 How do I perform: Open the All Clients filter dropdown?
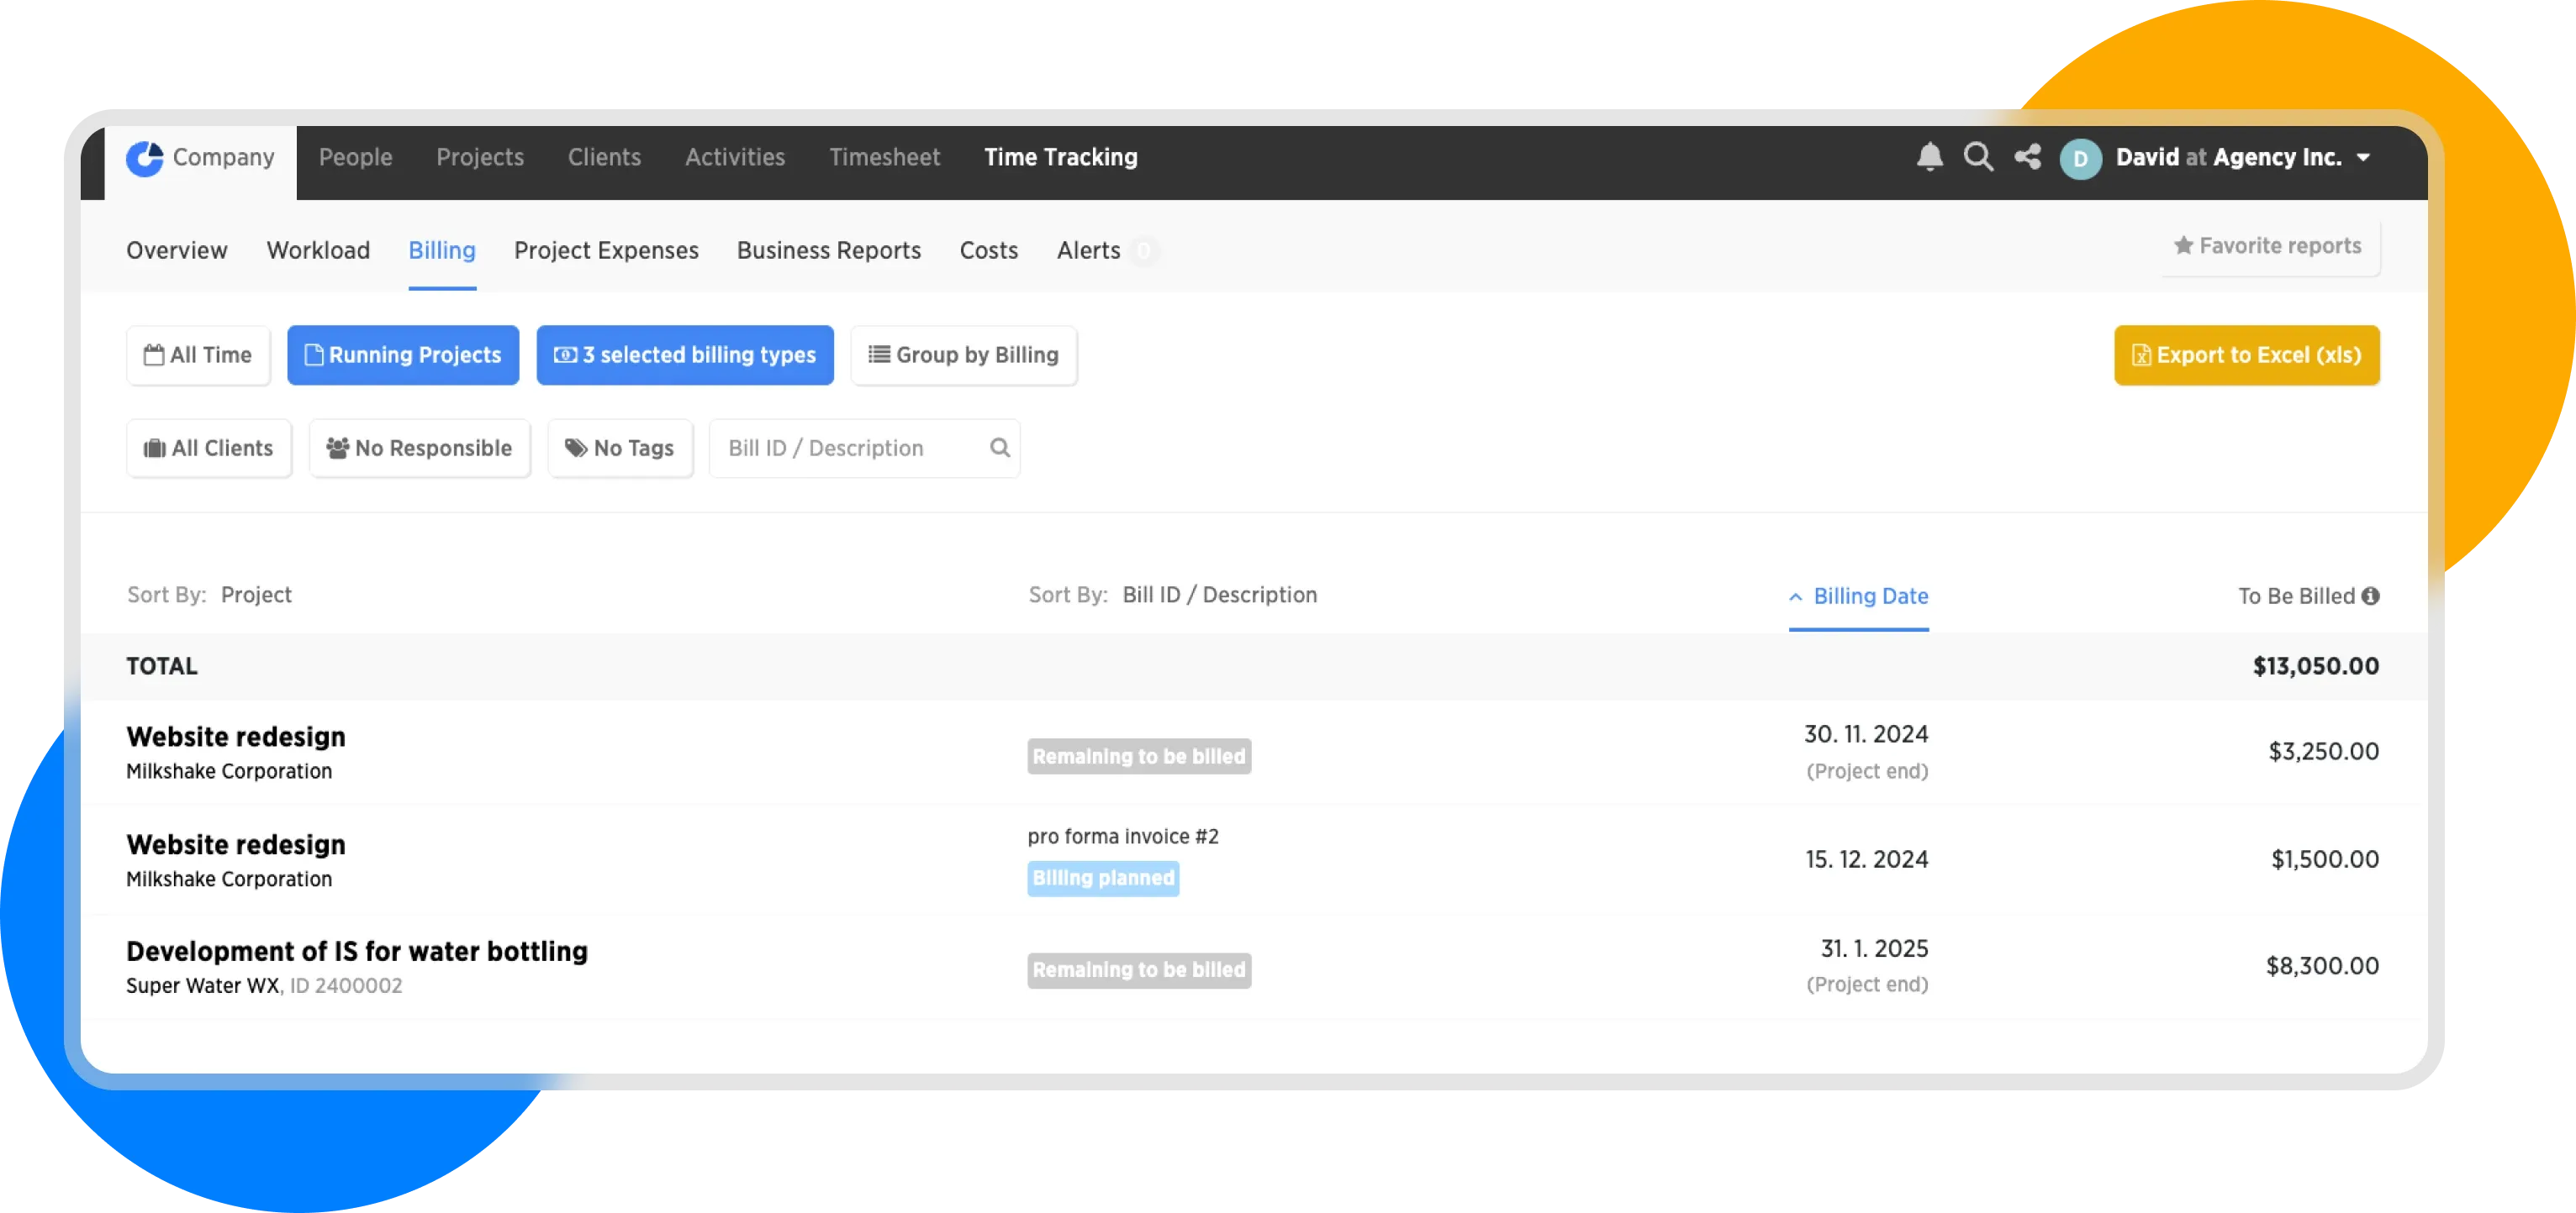209,448
